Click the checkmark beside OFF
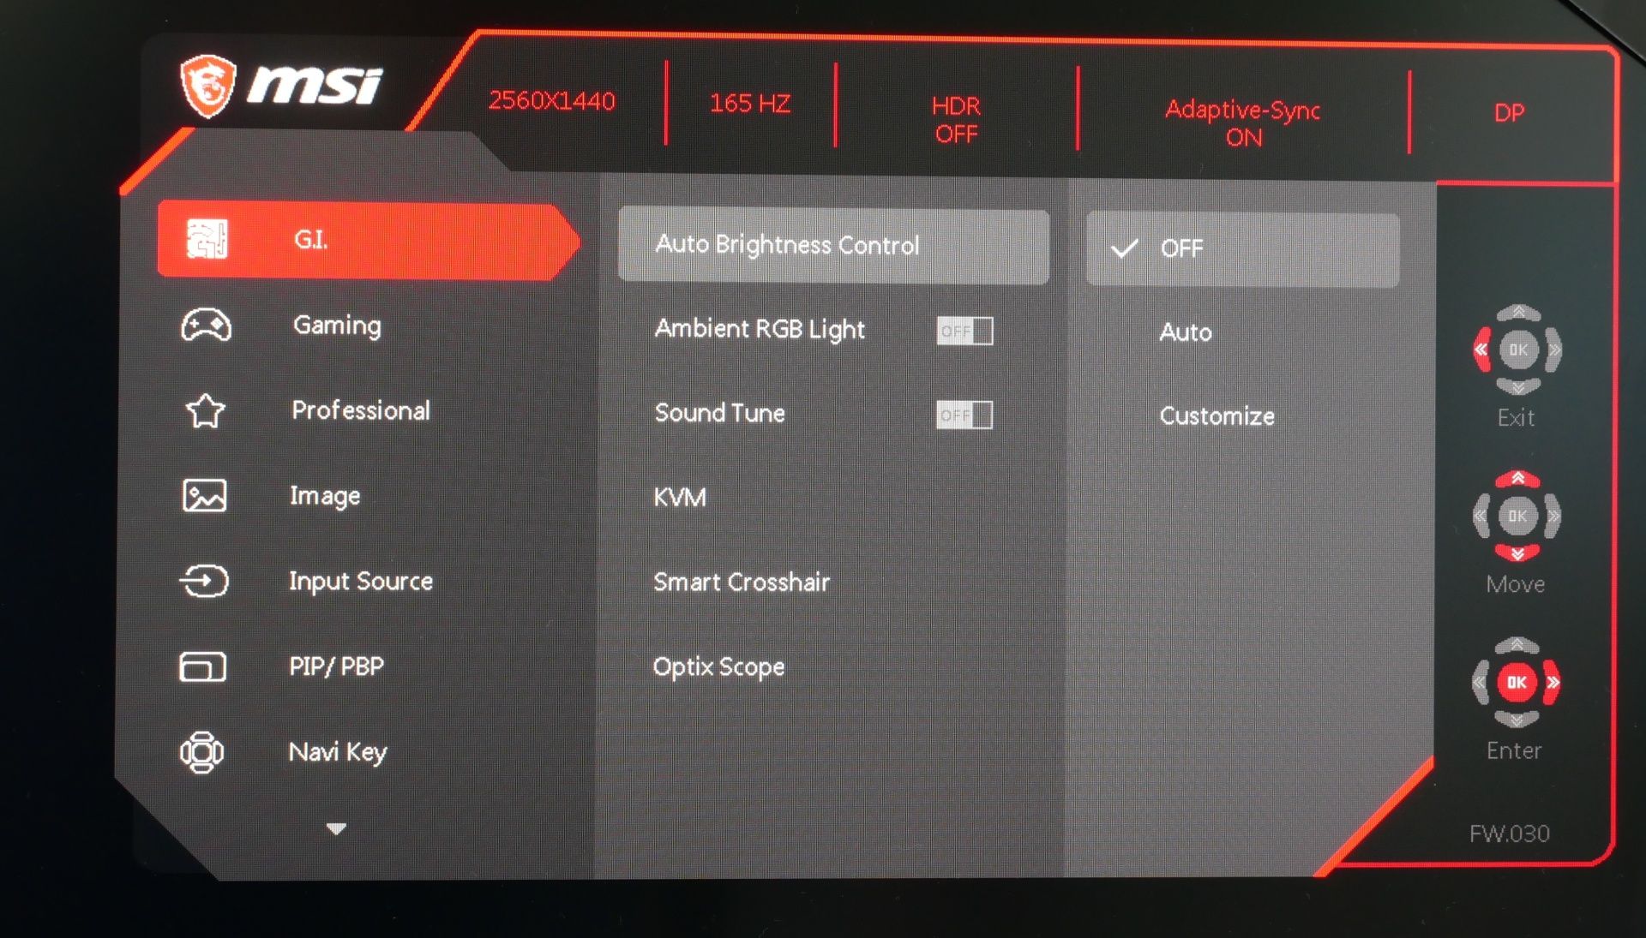 (1124, 248)
